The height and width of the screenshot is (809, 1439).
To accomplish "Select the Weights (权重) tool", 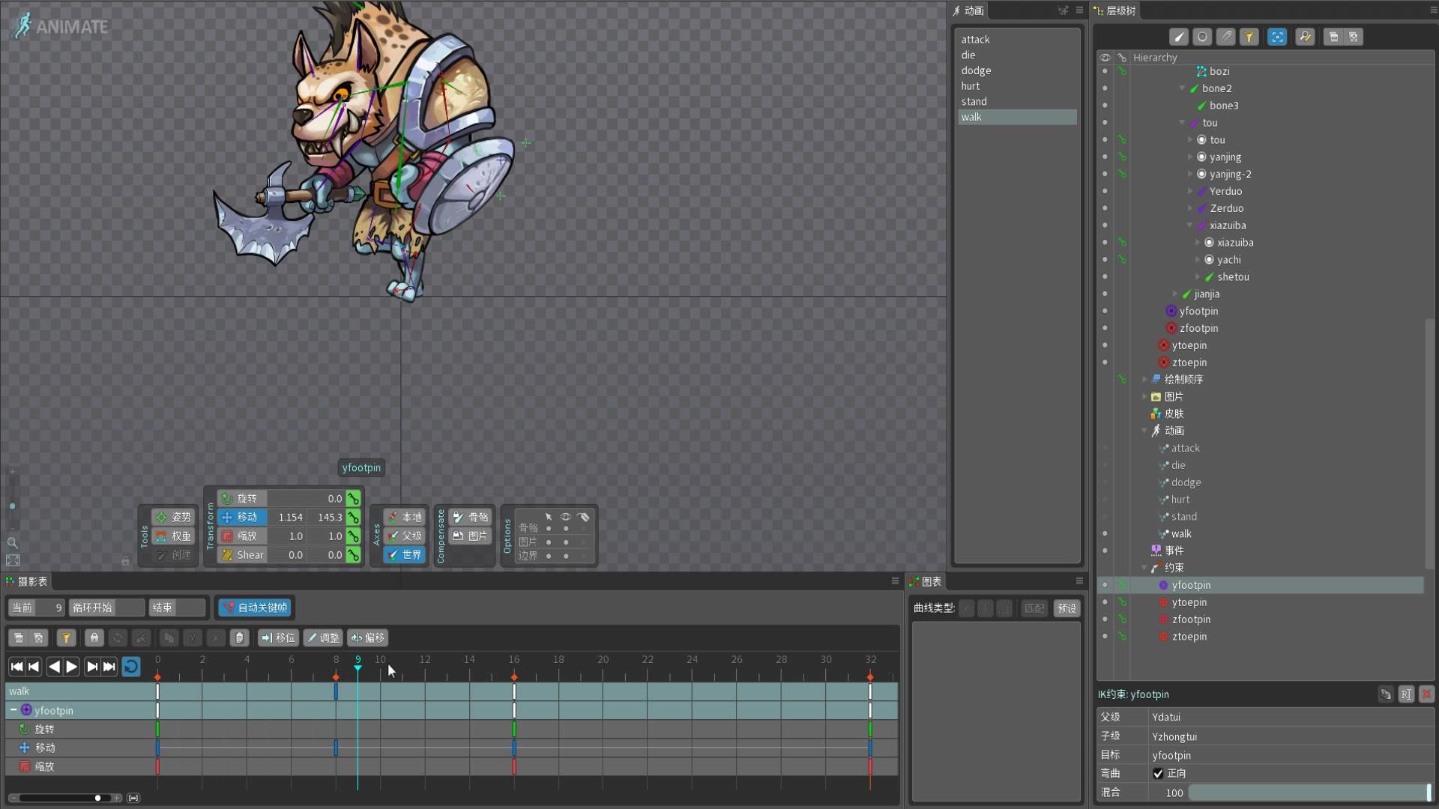I will tap(173, 536).
